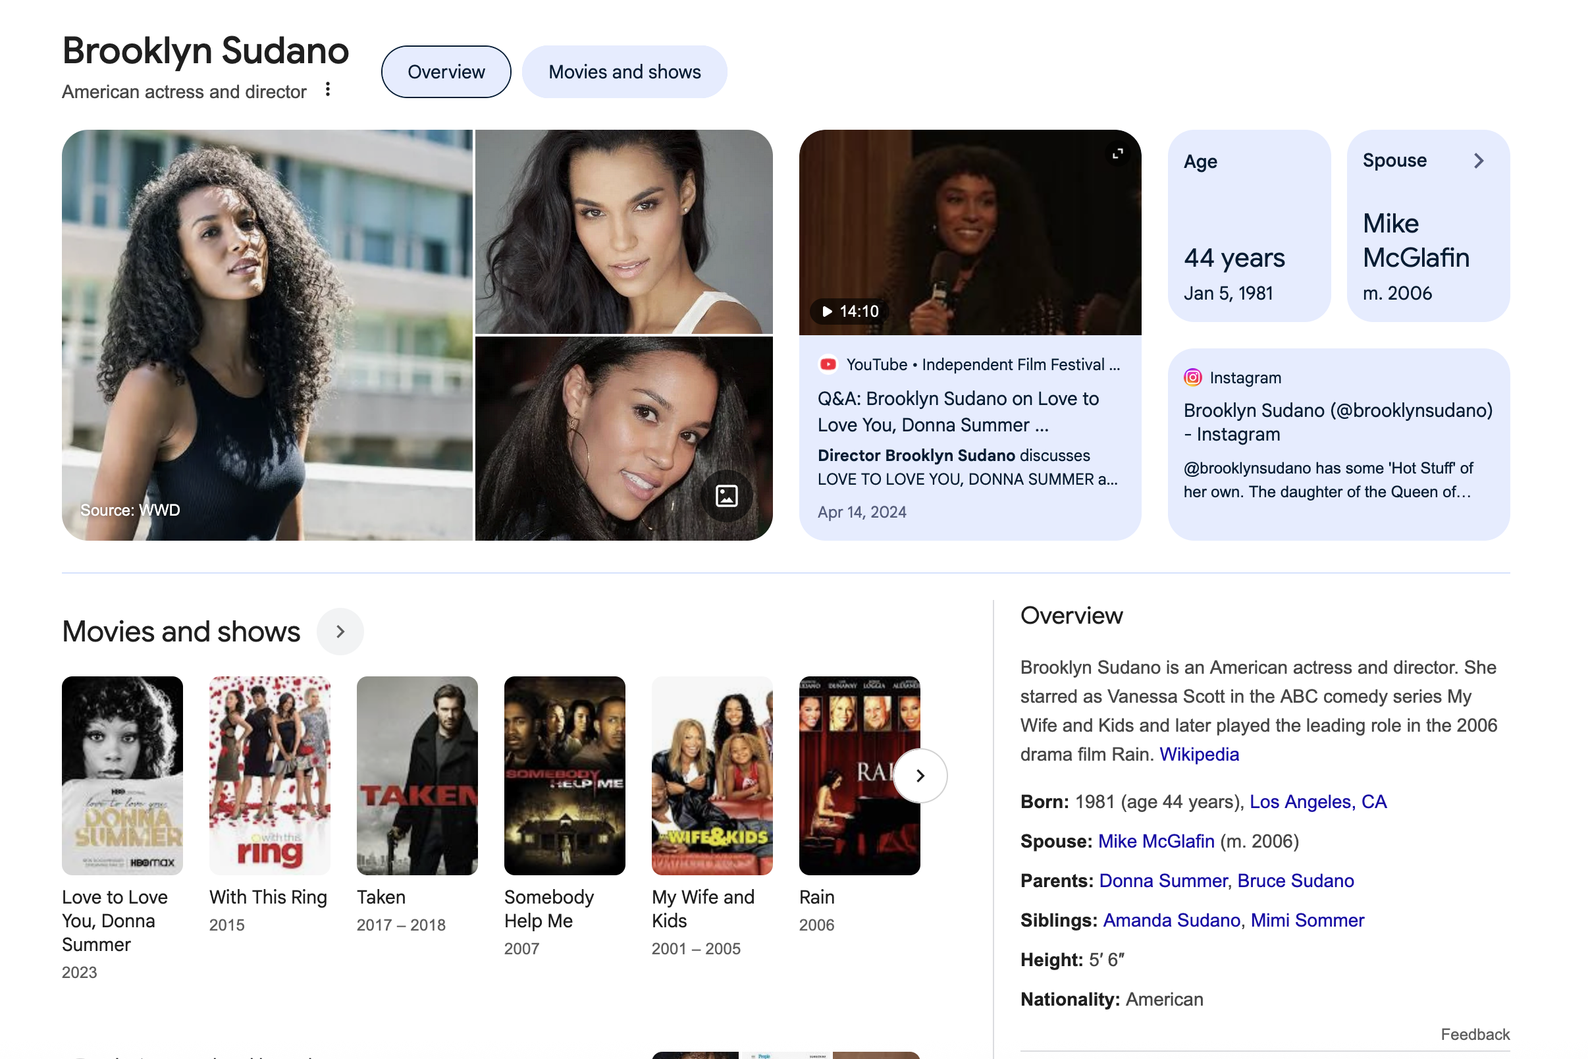
Task: Switch to Movies and shows tab
Action: [x=625, y=72]
